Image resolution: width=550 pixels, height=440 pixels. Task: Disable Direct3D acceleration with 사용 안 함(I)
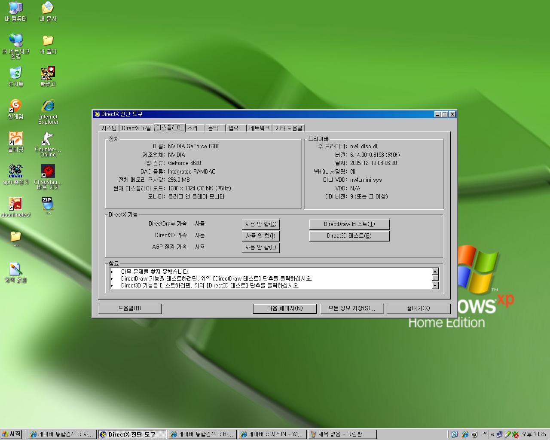(261, 236)
